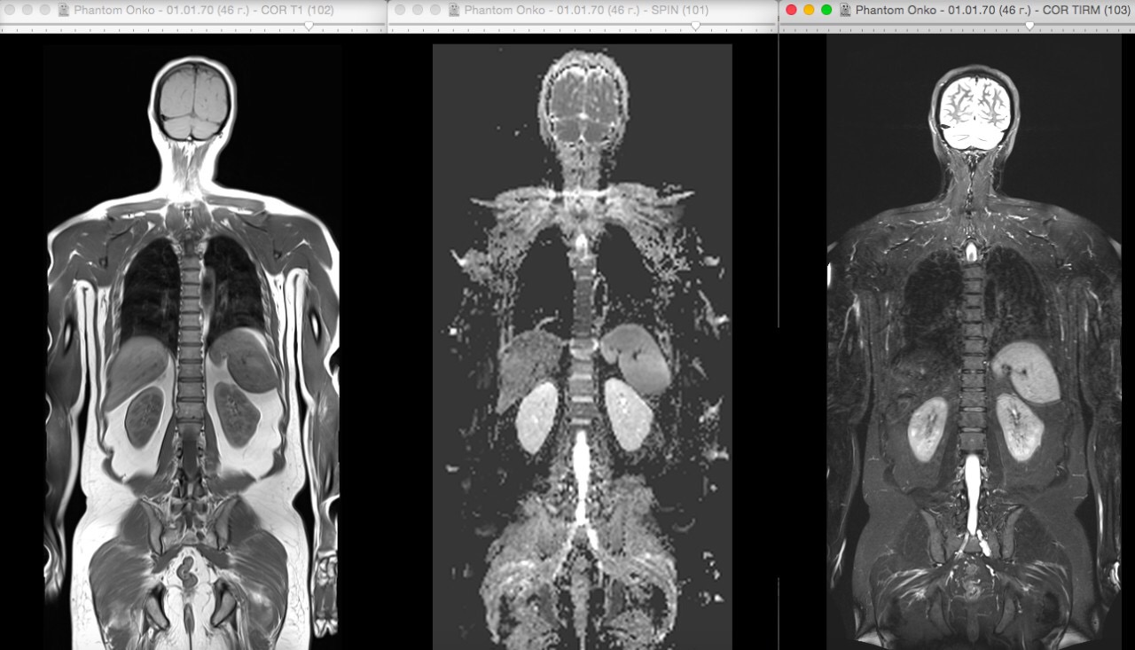Close the inactive COR T1 (102) window
1135x650 pixels.
point(11,10)
